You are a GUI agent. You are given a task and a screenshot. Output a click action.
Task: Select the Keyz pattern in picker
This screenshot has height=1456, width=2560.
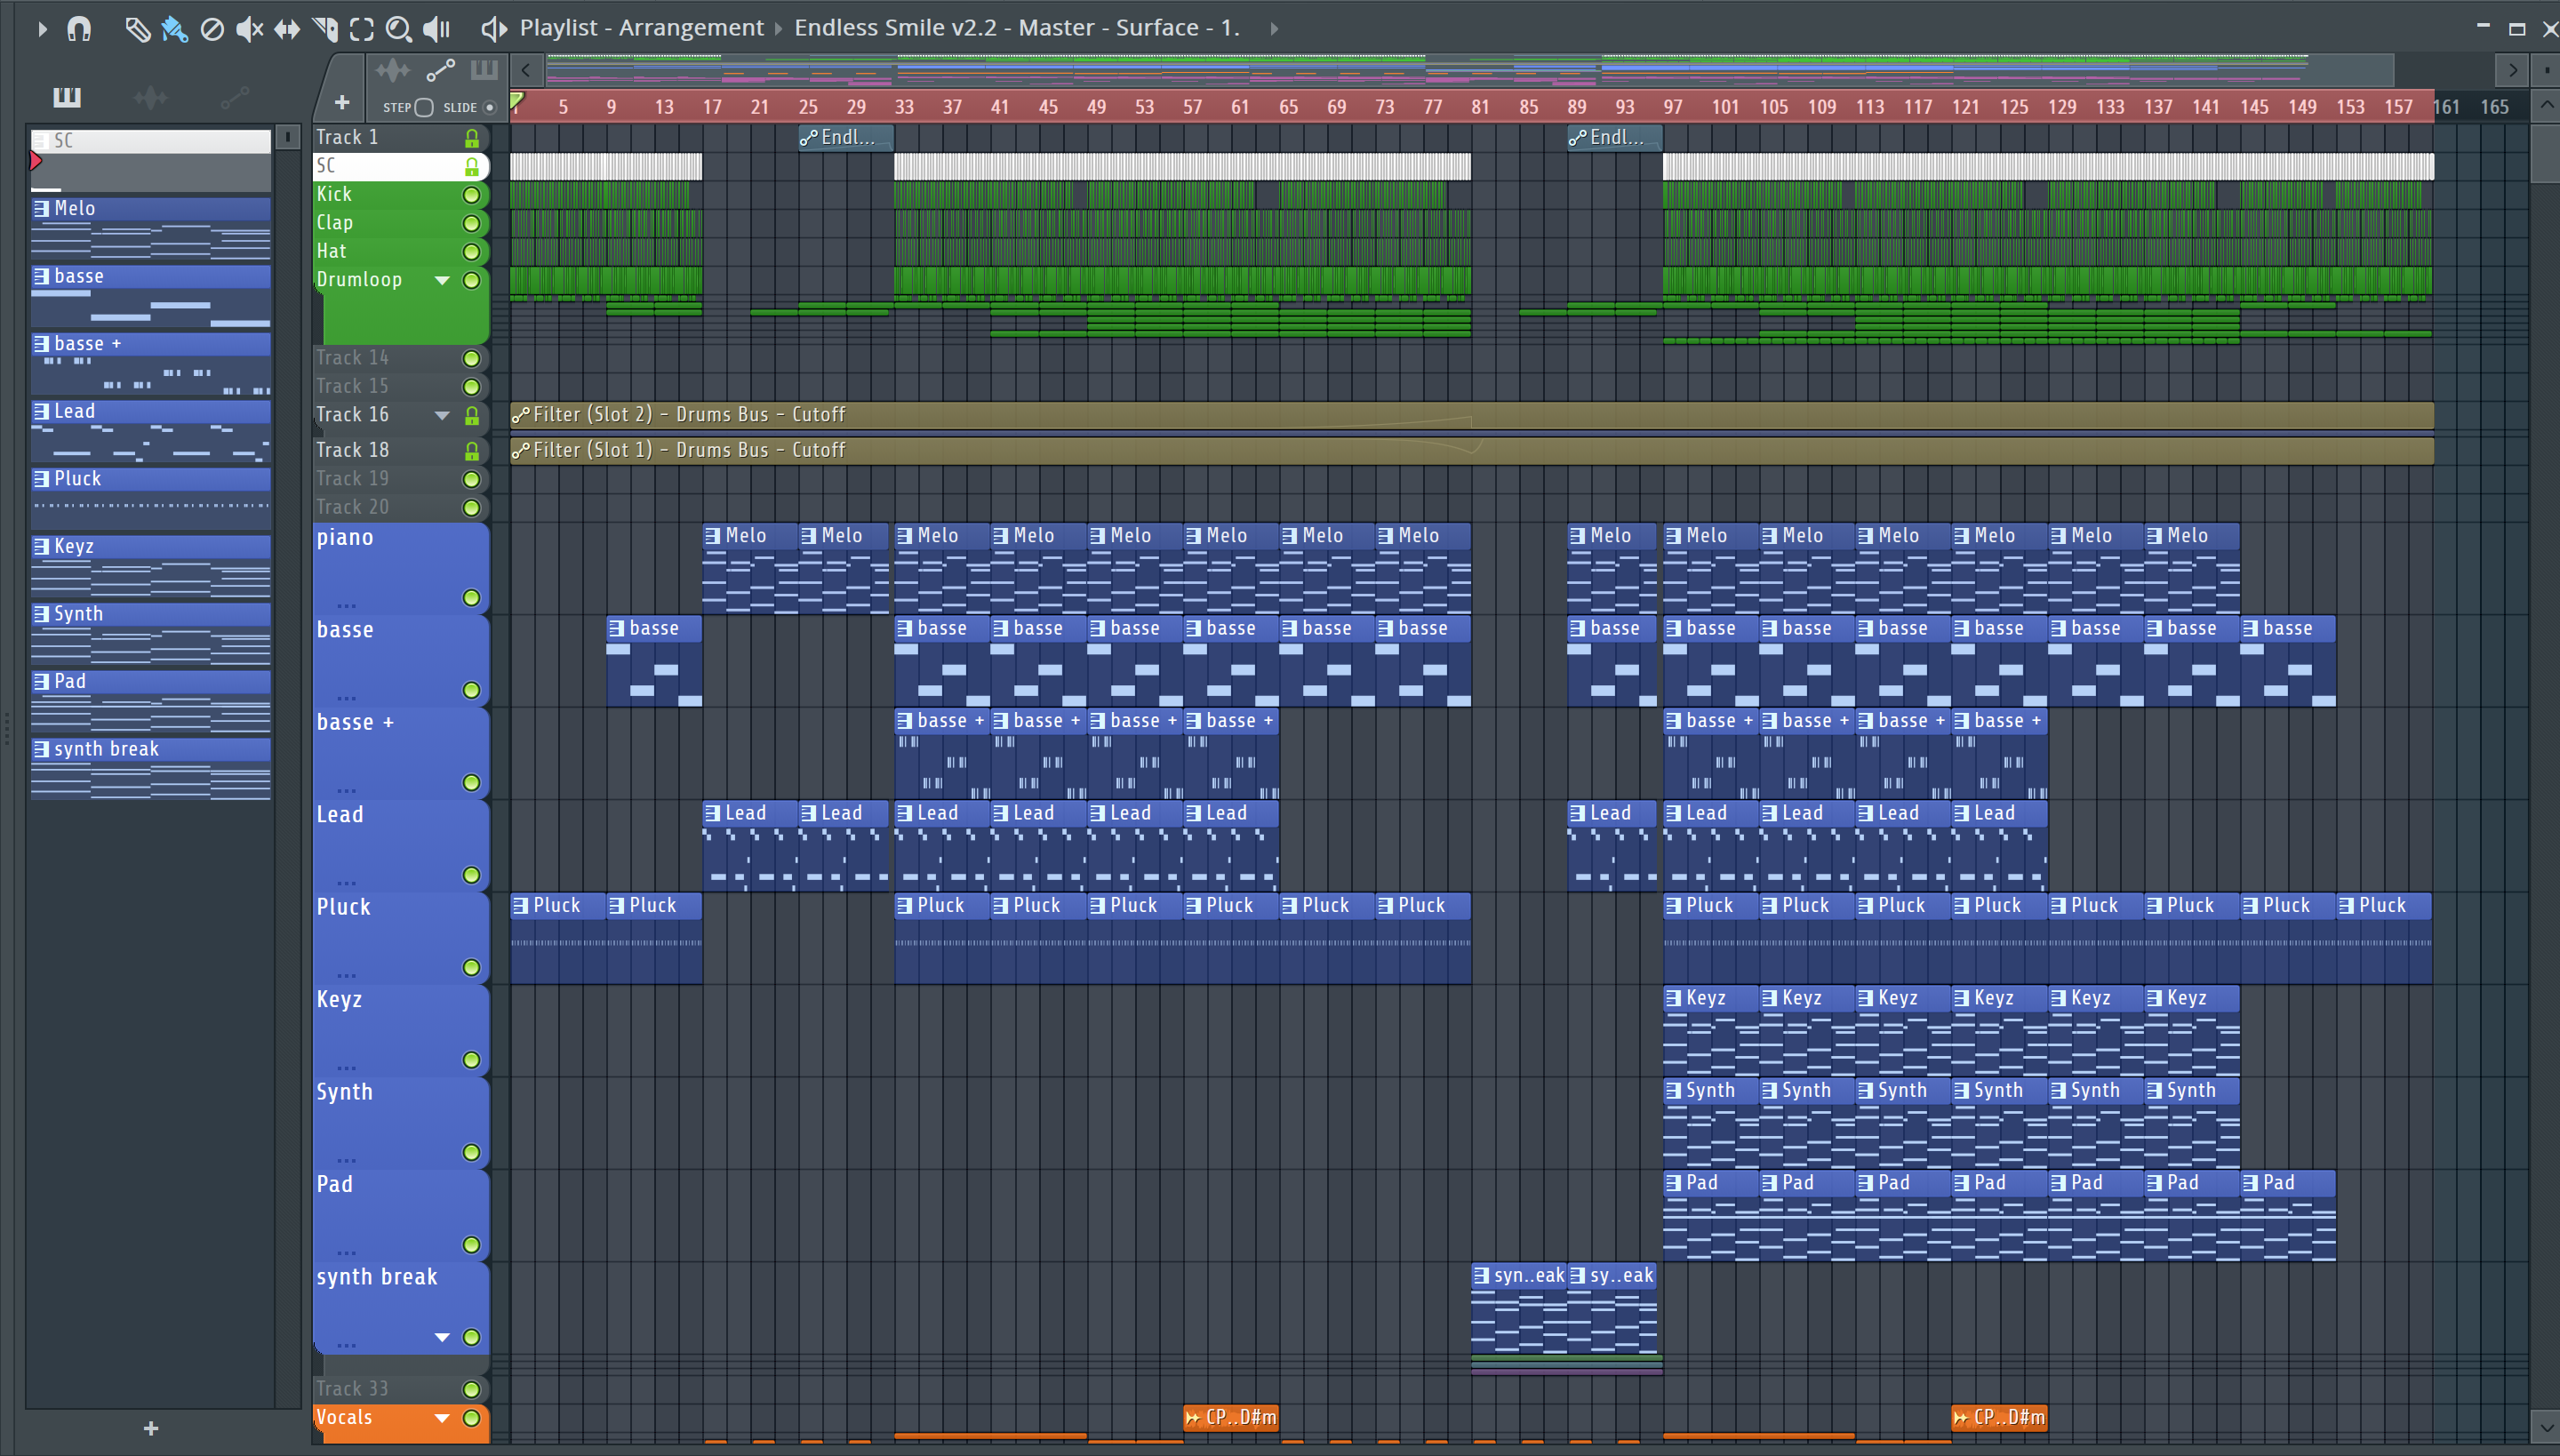pos(151,568)
